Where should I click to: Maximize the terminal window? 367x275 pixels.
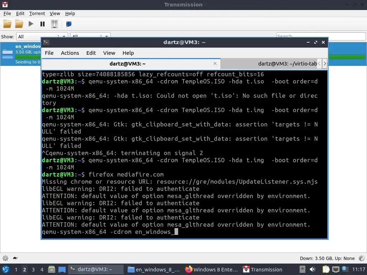(315, 42)
